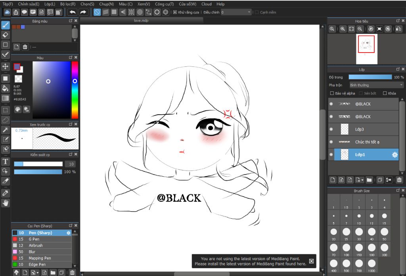Hide the Lớp1 layer
This screenshot has width=406, height=276.
pos(331,155)
